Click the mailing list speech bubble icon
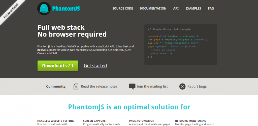The width and height of the screenshot is (258, 126). (132, 87)
